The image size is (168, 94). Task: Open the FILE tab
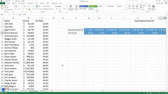click(x=2, y=3)
